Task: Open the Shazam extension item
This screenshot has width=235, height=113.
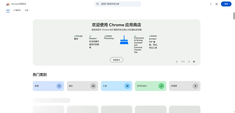Action: click(94, 42)
